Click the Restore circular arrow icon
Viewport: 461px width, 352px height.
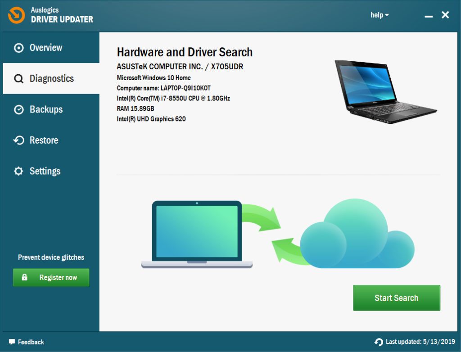click(18, 140)
